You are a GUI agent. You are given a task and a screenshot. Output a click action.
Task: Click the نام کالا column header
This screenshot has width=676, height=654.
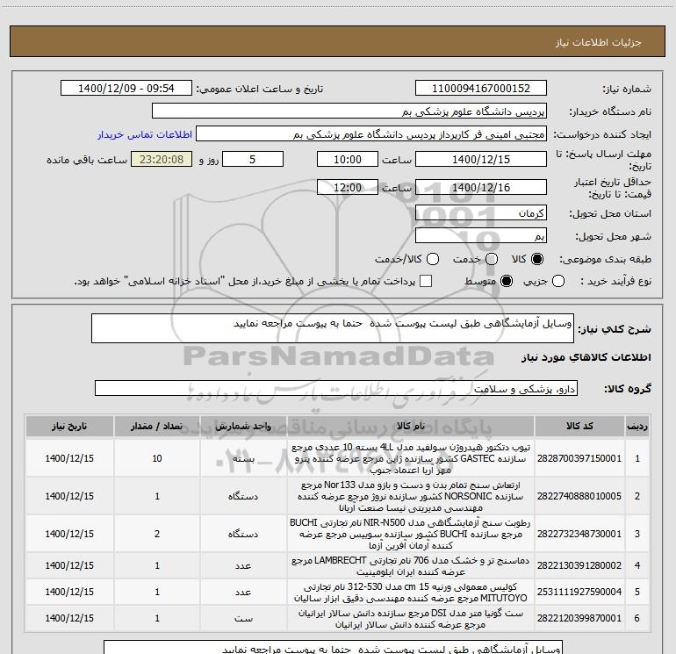(411, 426)
